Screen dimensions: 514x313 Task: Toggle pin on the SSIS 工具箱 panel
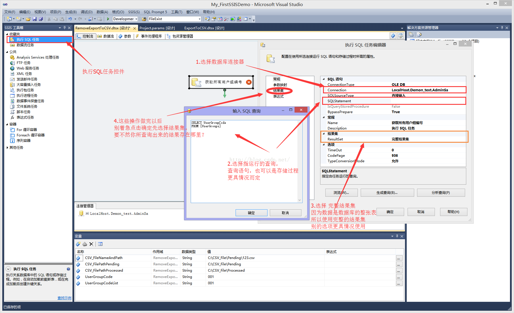point(65,28)
